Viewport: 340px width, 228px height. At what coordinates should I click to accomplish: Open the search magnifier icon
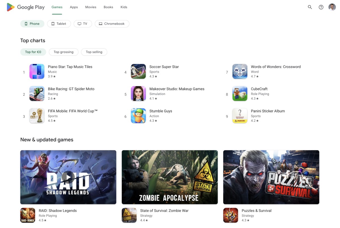click(x=310, y=7)
